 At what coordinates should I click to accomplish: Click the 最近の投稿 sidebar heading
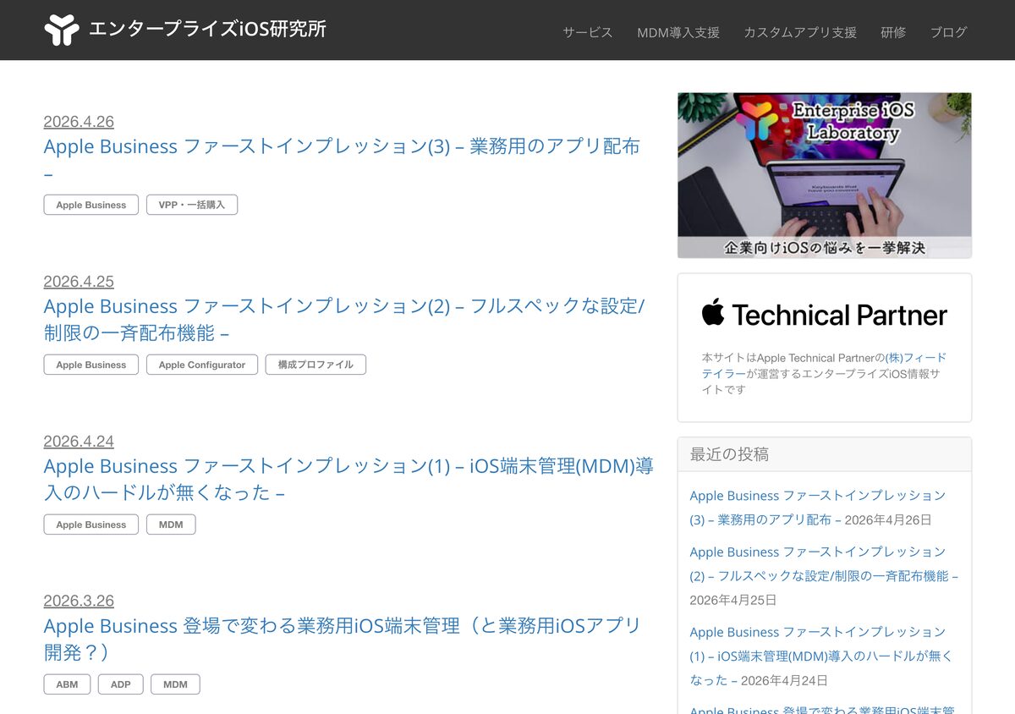(729, 454)
